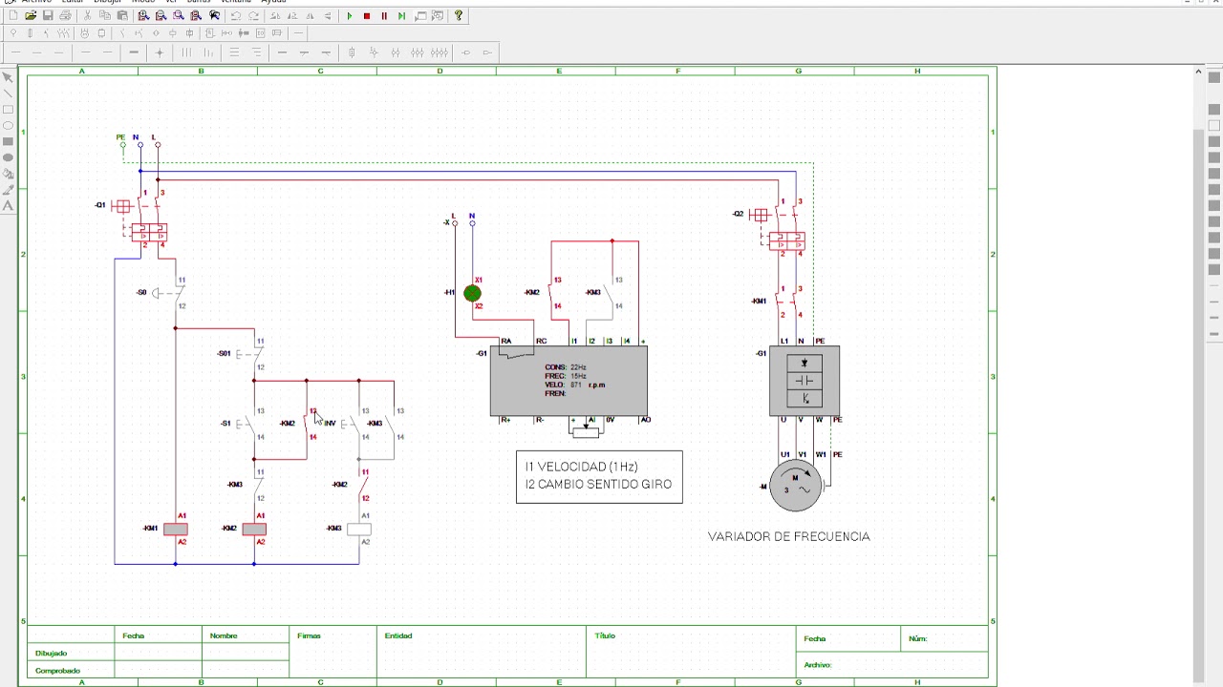The image size is (1223, 687).
Task: Select the paint bucket fill tool
Action: click(8, 174)
